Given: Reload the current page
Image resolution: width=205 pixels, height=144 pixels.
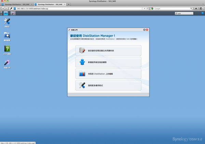Looking at the screenshot, I should click(147, 9).
